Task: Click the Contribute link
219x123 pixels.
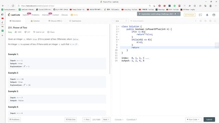Action: pos(131,120)
